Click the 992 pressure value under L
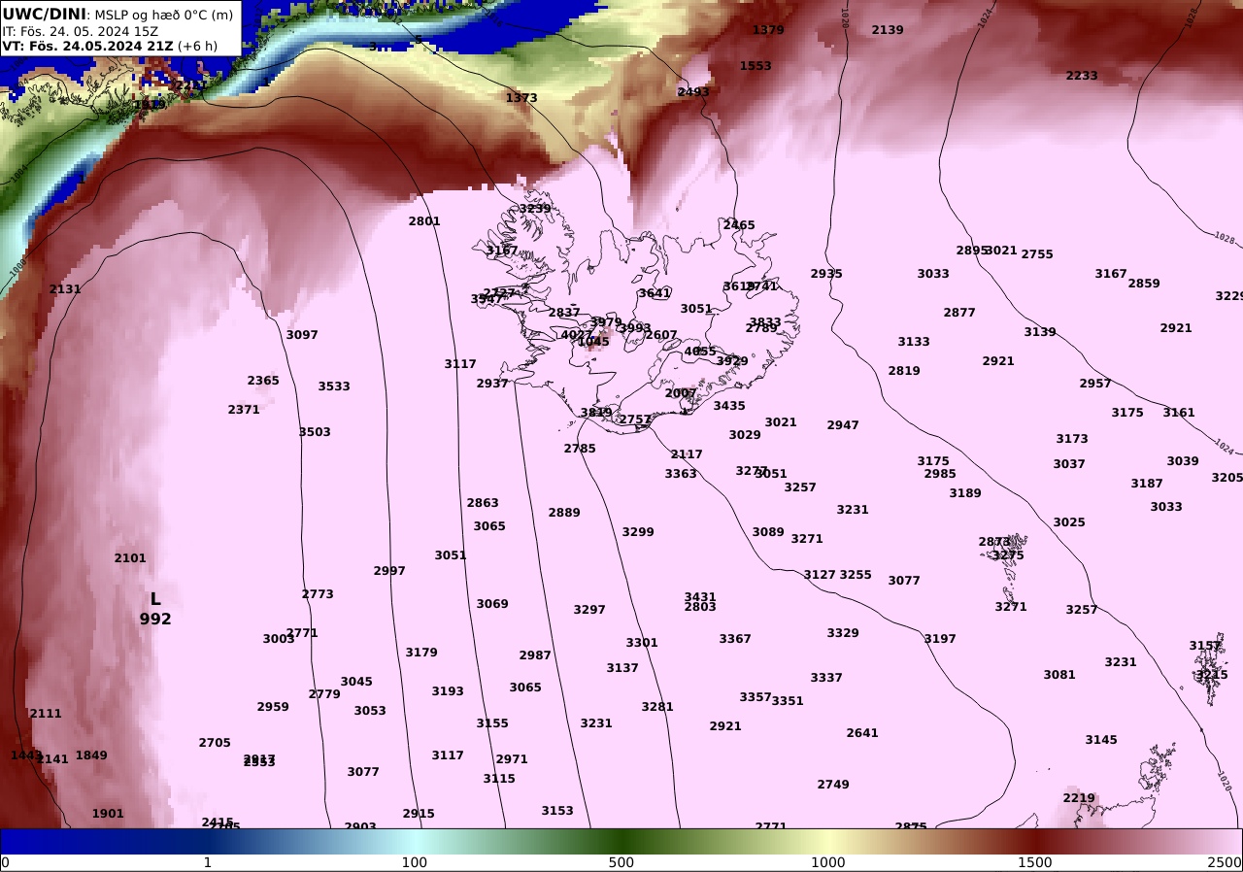 (x=155, y=619)
